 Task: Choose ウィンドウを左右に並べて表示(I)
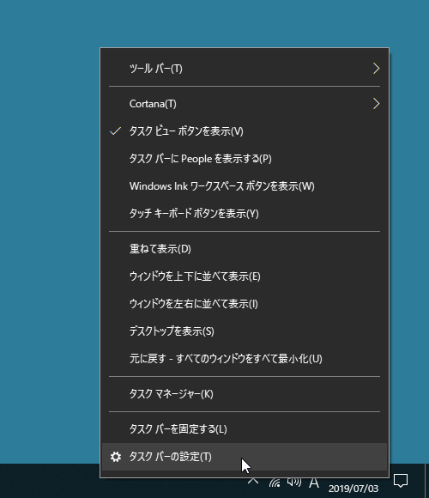(245, 304)
